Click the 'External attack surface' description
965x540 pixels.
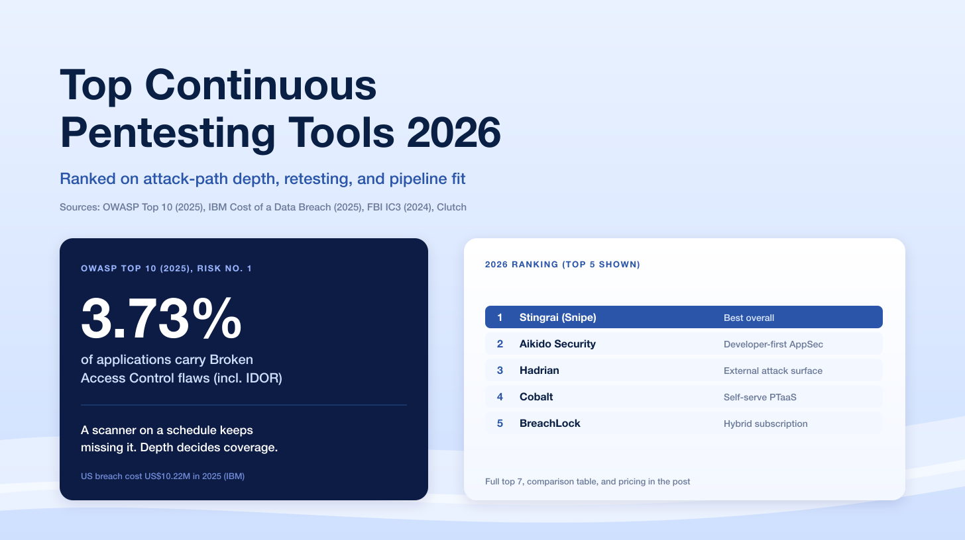point(773,371)
